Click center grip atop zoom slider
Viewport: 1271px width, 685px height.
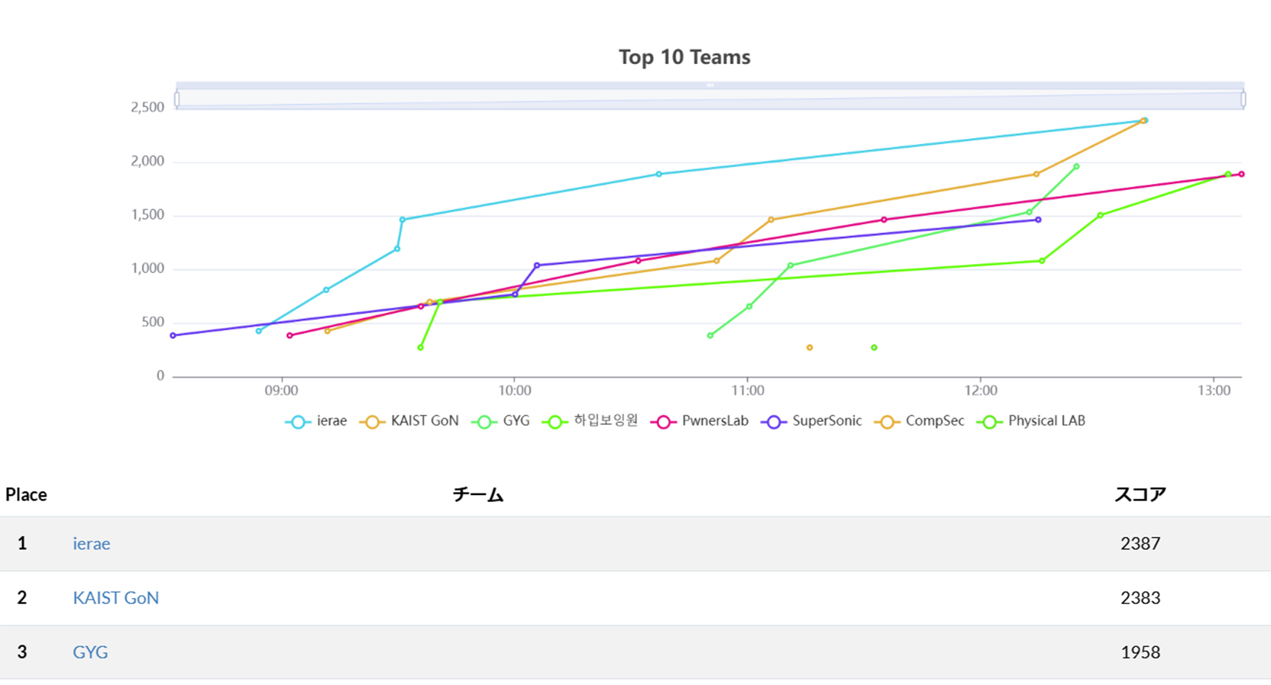tap(710, 85)
